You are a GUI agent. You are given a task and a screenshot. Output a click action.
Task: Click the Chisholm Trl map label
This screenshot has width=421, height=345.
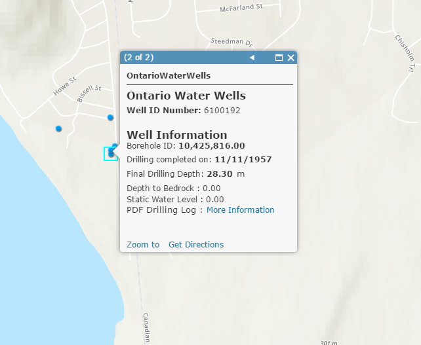(x=406, y=53)
